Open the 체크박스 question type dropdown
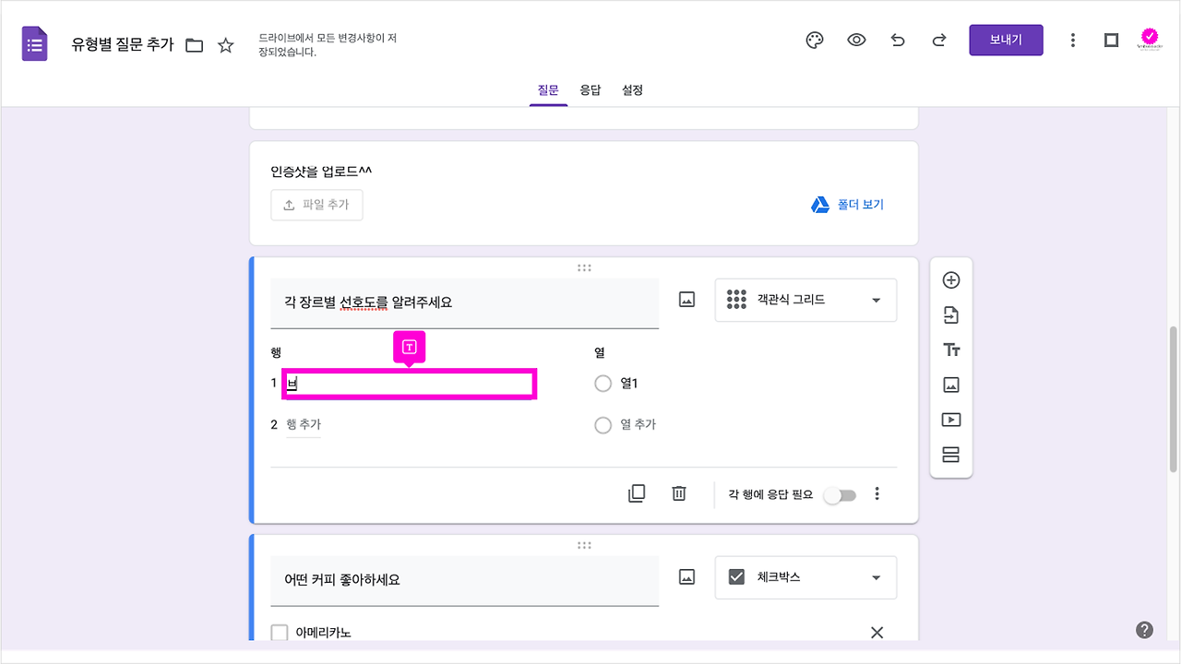 coord(805,577)
